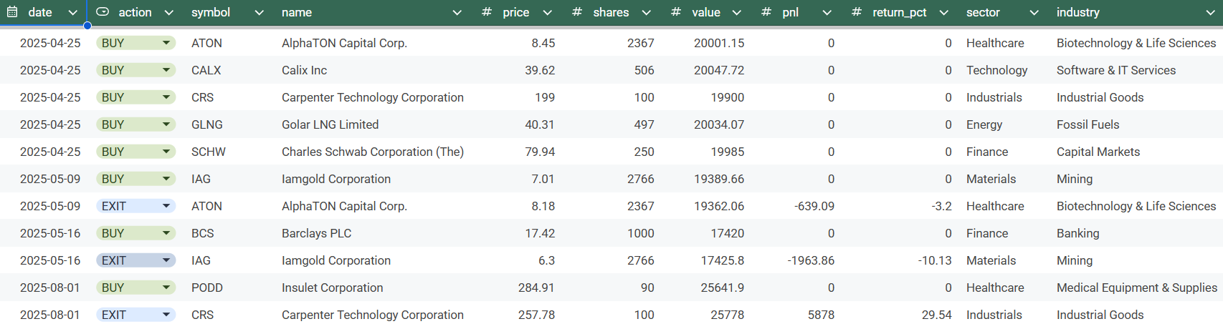Click the number icon next to price
The height and width of the screenshot is (324, 1223).
(487, 12)
